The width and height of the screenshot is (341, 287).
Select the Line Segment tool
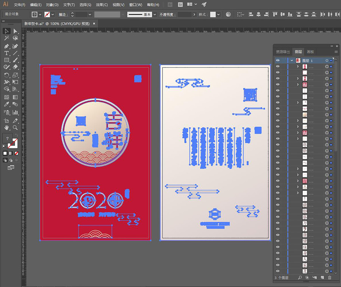pos(15,53)
